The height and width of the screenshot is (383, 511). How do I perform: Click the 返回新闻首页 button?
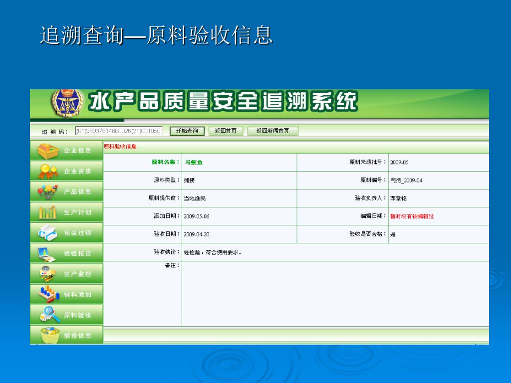coord(272,131)
